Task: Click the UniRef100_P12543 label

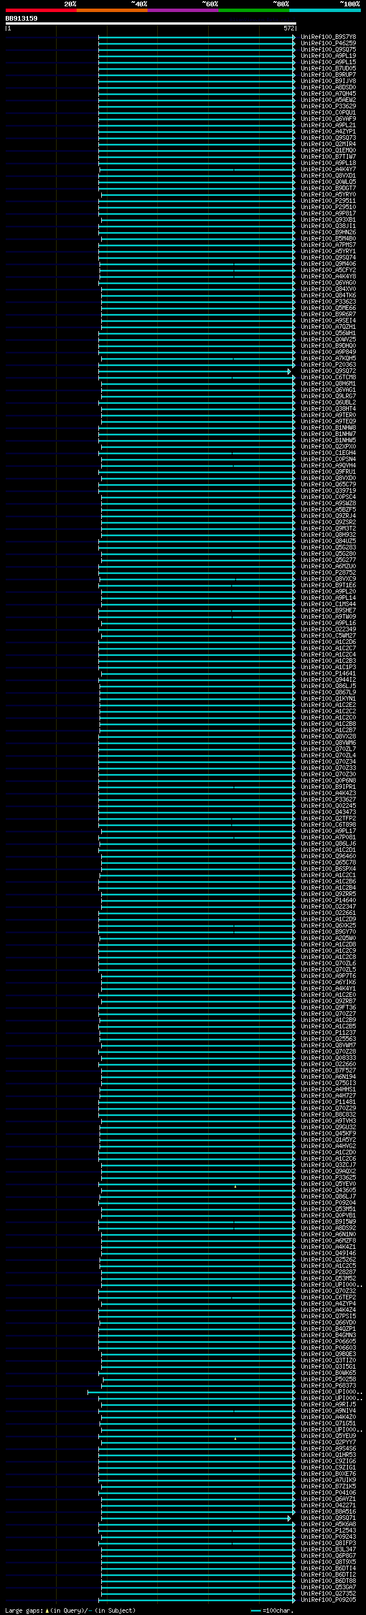Action: point(328,1531)
